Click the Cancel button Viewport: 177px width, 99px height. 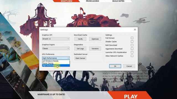(129, 66)
